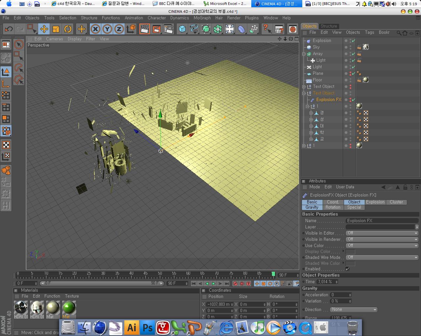Click the Record keyframe red button
This screenshot has height=336, width=421.
235,283
